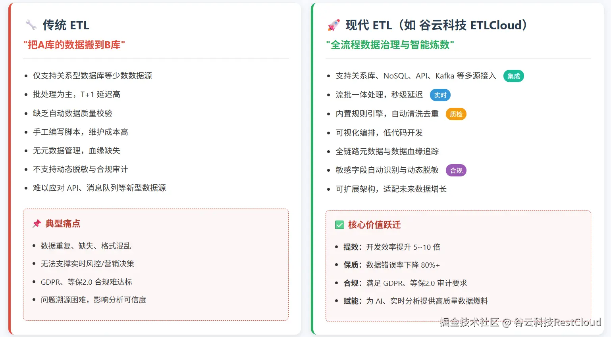Click the line 敏感字段自动识别与动态脱敏
Screen dimensions: 611x337
click(x=387, y=170)
